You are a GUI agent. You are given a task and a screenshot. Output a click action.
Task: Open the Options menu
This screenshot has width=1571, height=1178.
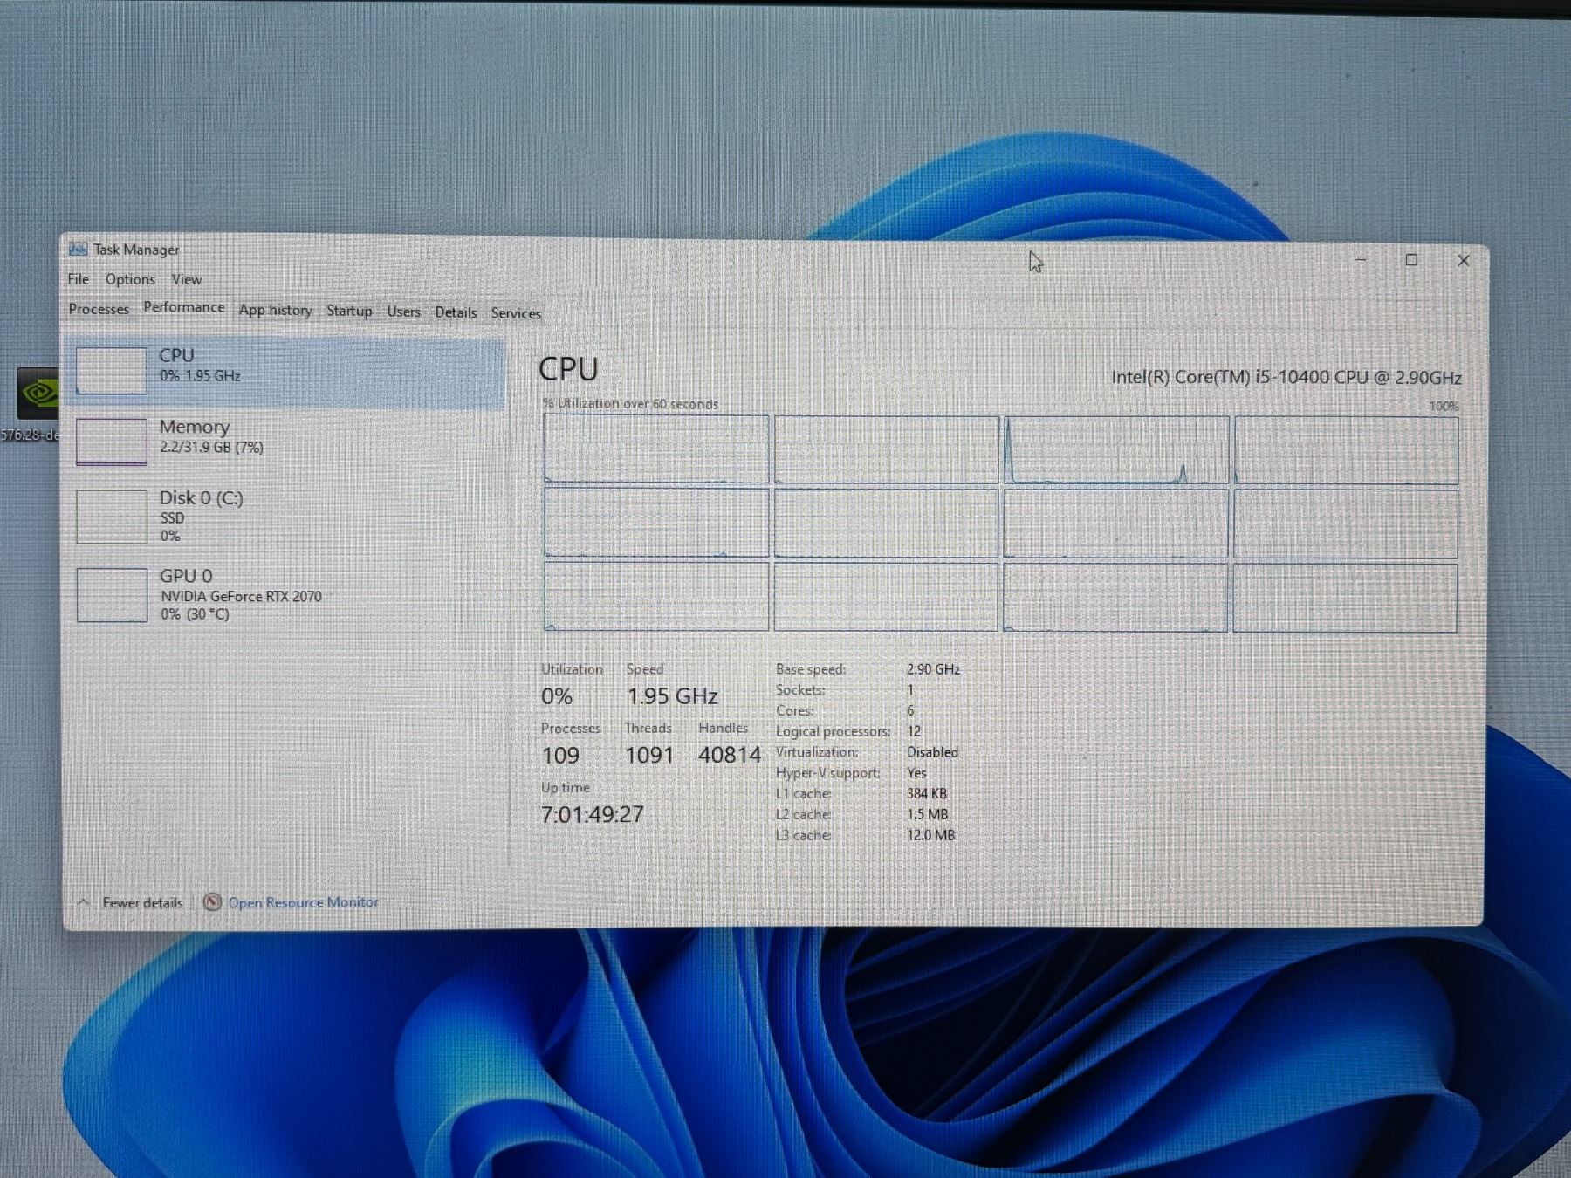(130, 279)
